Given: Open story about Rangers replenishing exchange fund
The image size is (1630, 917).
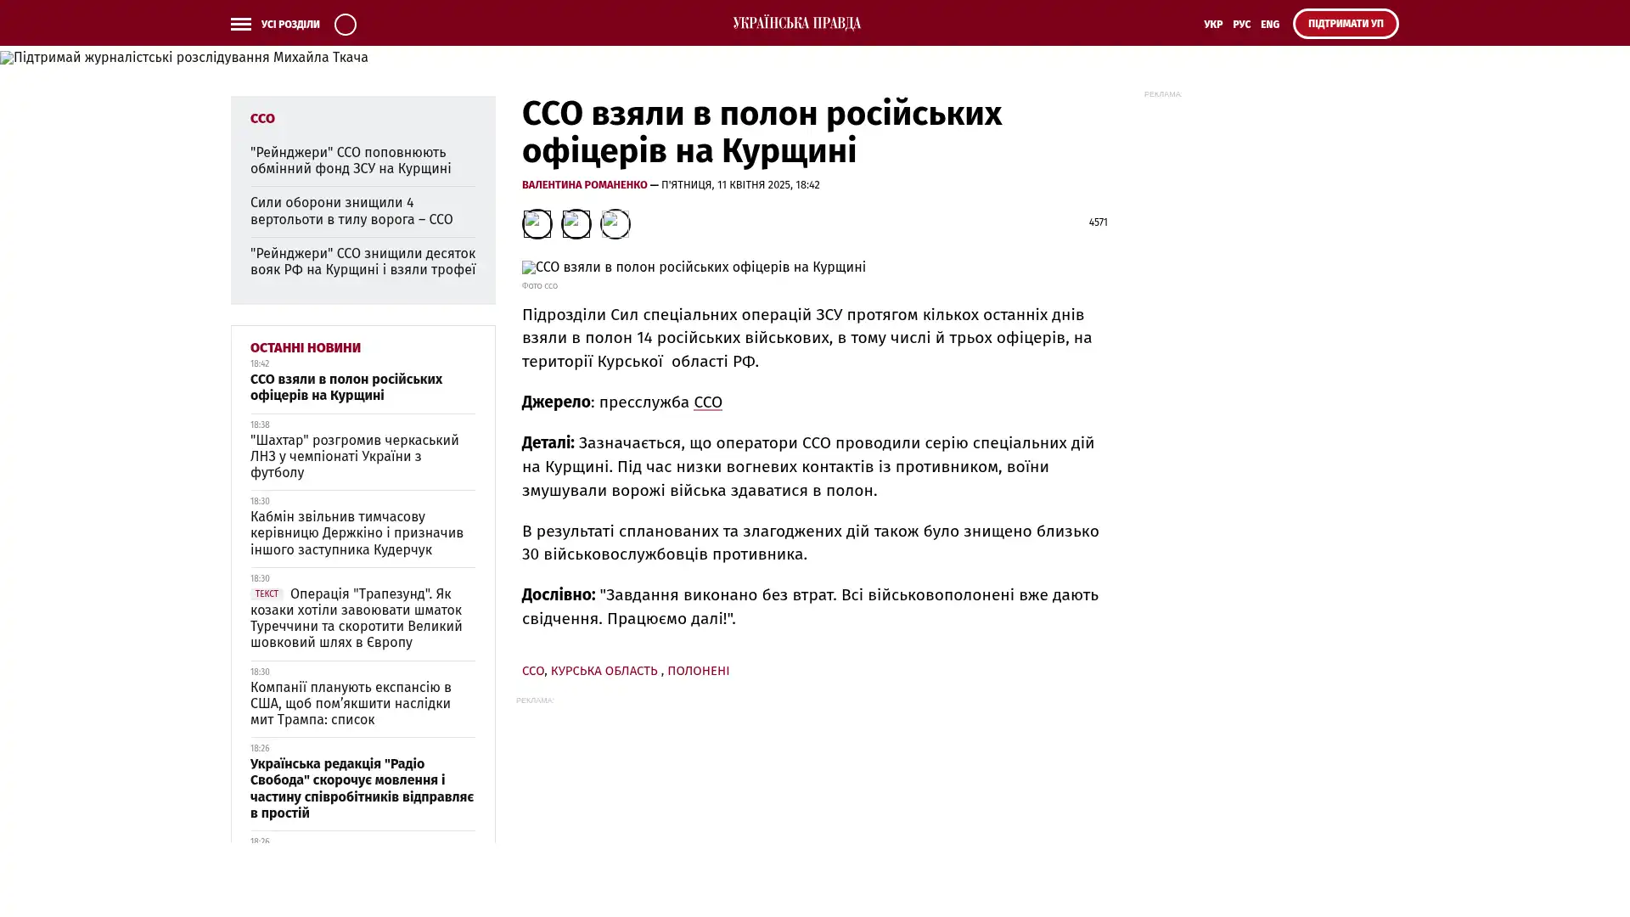Looking at the screenshot, I should tap(351, 160).
